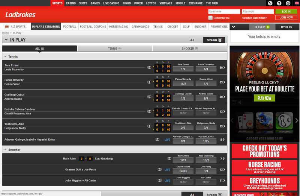Collapse the IN-PLAY section
This screenshot has height=196, width=300.
[6, 40]
